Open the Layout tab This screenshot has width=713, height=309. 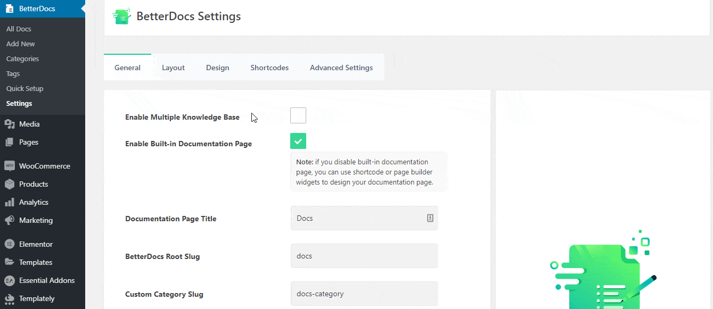[x=174, y=68]
